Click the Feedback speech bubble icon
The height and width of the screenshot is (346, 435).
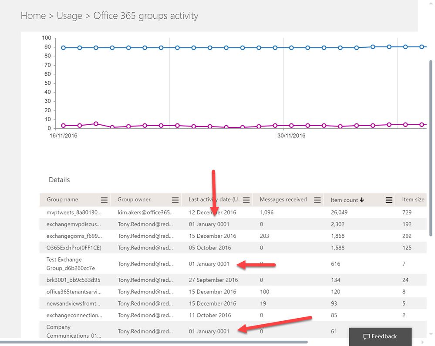[366, 336]
